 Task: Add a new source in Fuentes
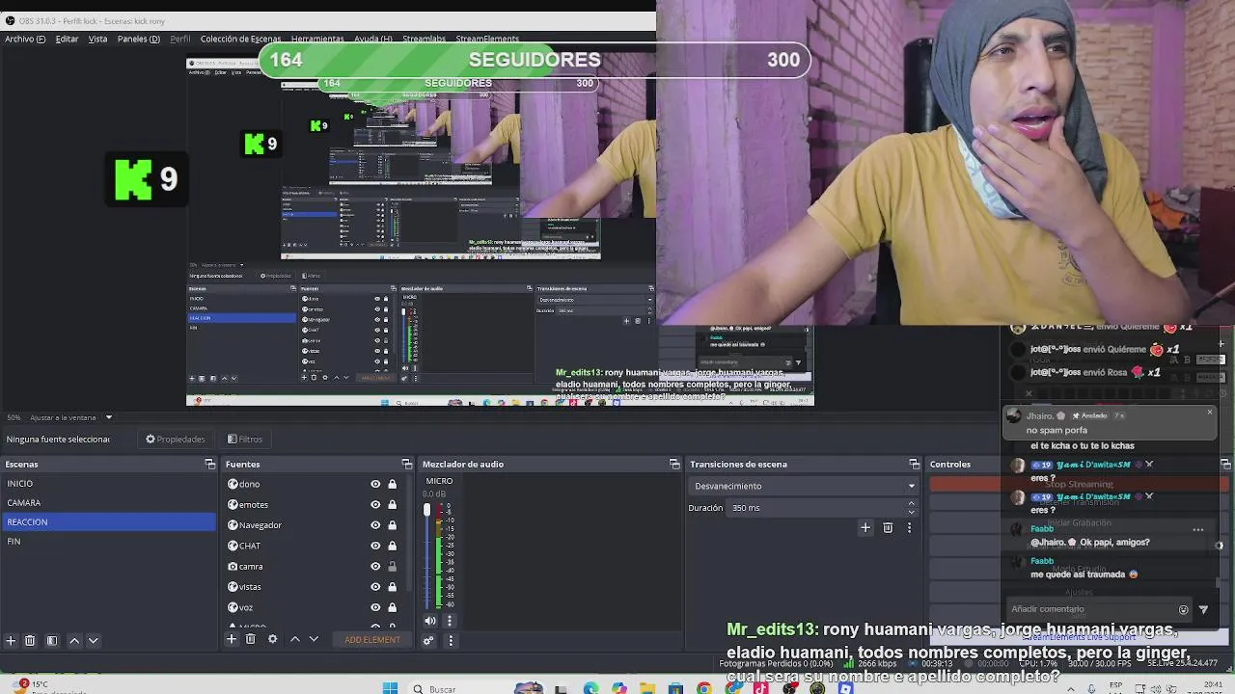pyautogui.click(x=232, y=639)
